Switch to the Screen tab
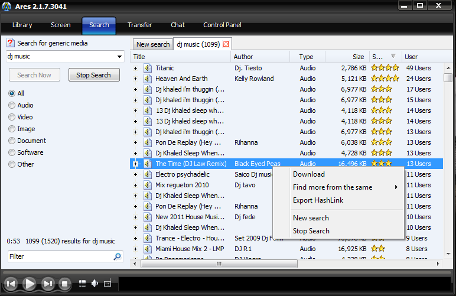Viewport: 456px width, 296px height. pos(60,25)
